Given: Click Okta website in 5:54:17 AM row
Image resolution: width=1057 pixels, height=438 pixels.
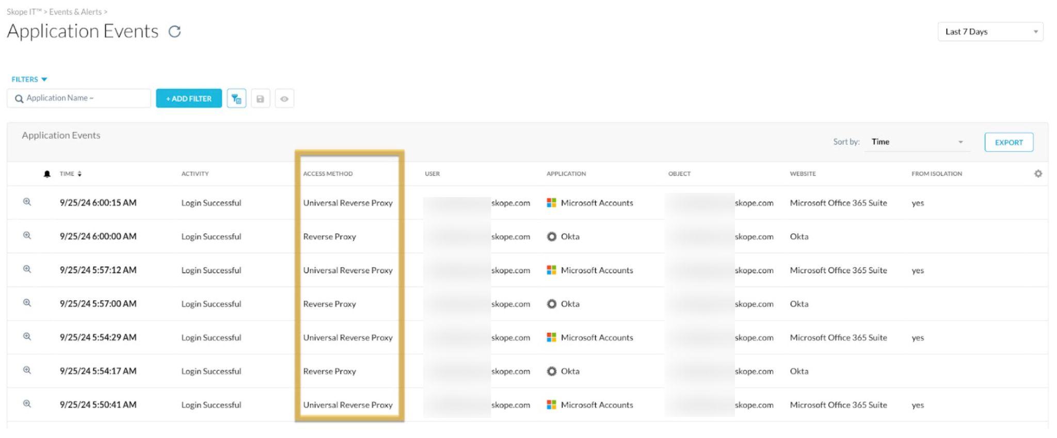Looking at the screenshot, I should tap(799, 371).
